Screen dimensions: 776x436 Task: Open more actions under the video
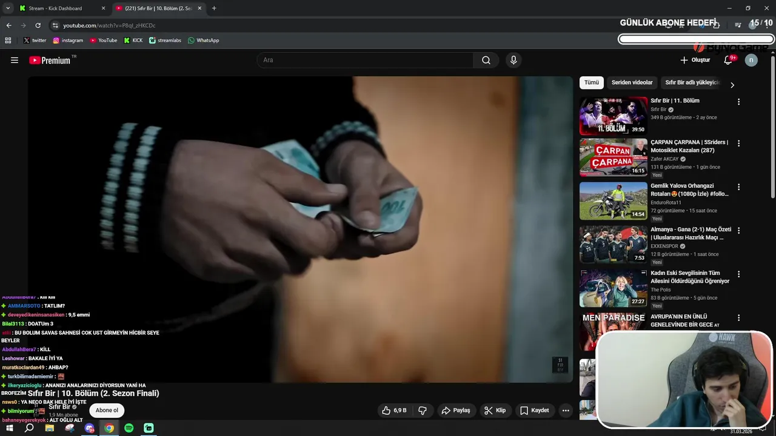566,411
